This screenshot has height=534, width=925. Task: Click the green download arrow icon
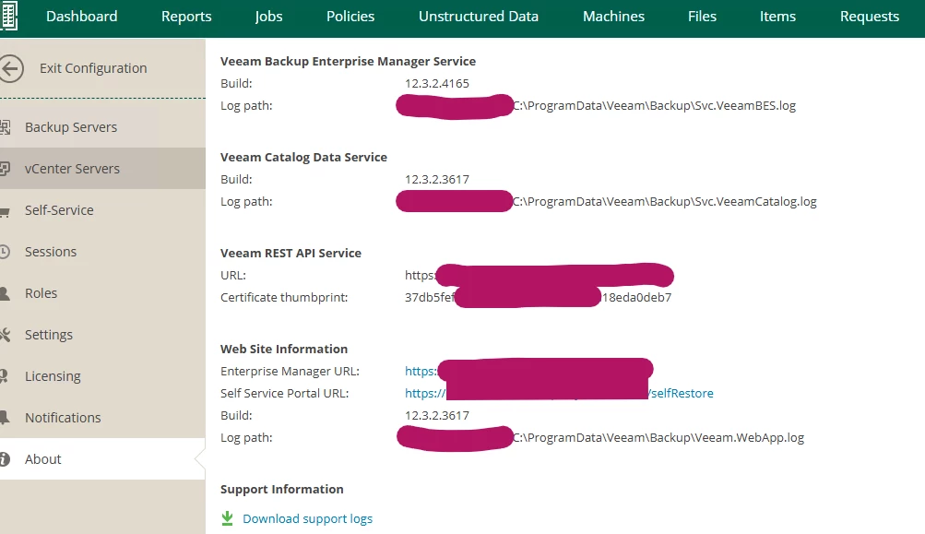coord(227,518)
